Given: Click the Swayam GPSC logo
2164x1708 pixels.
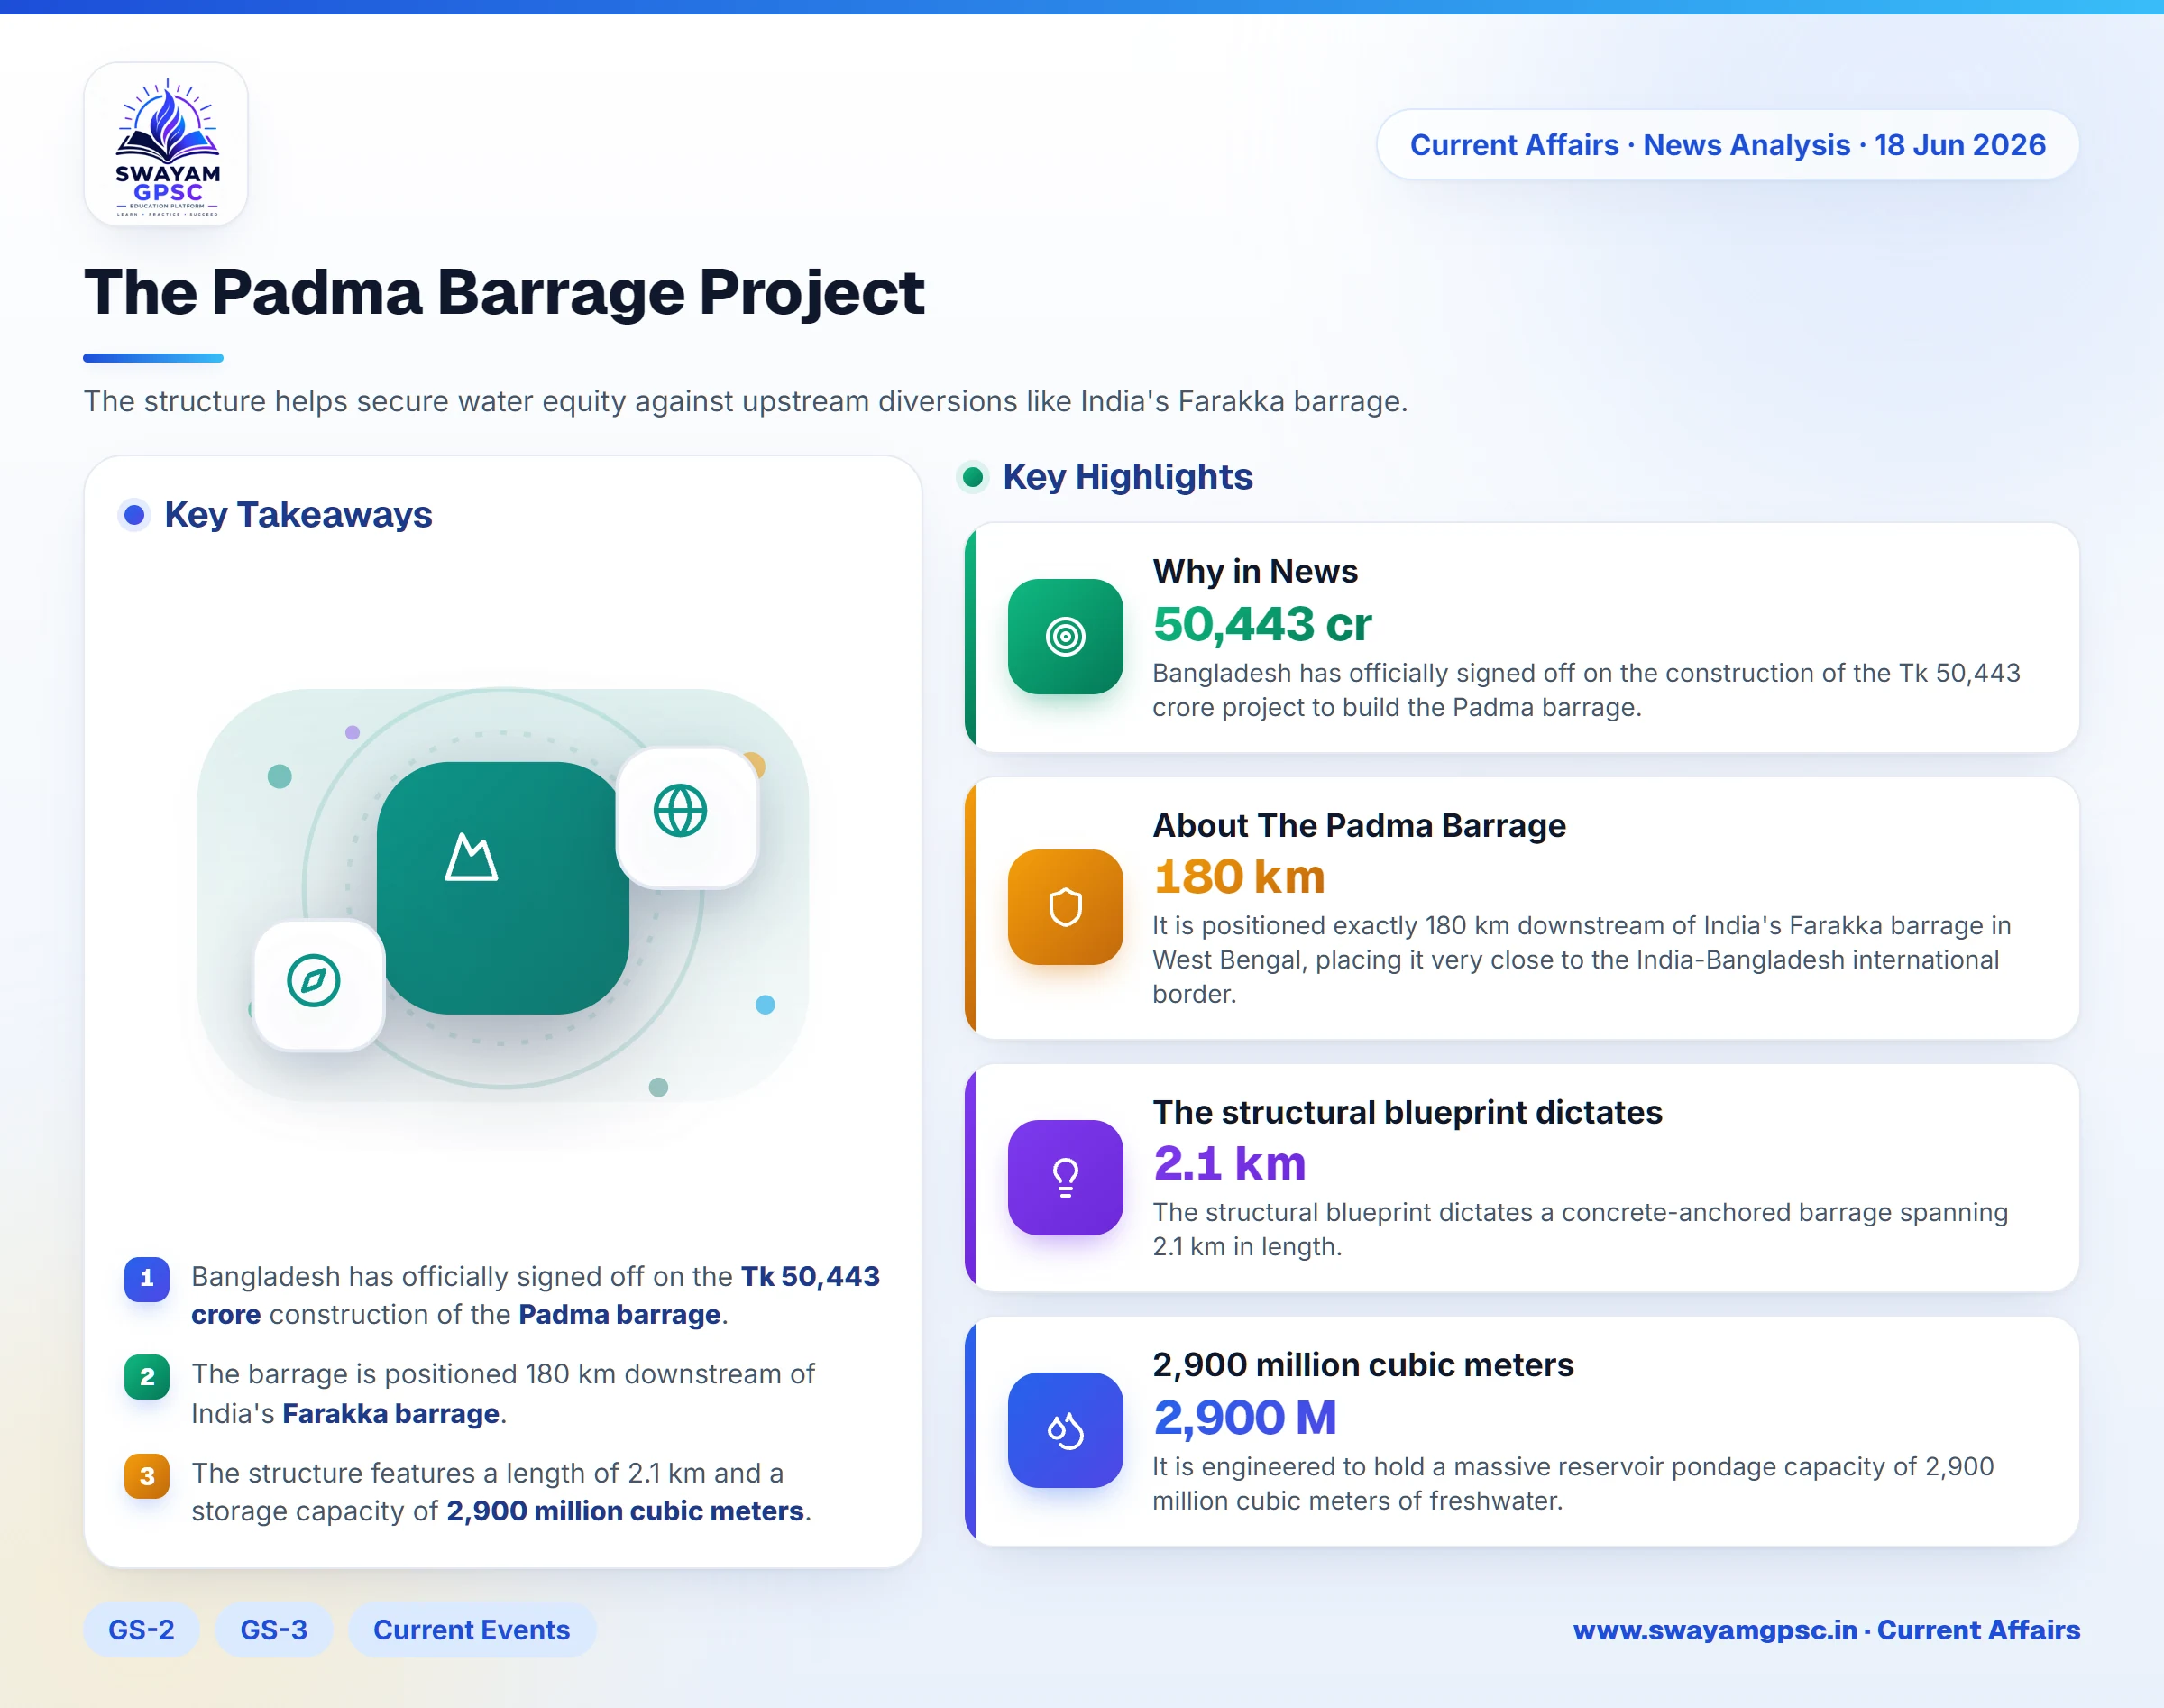Looking at the screenshot, I should (x=166, y=144).
